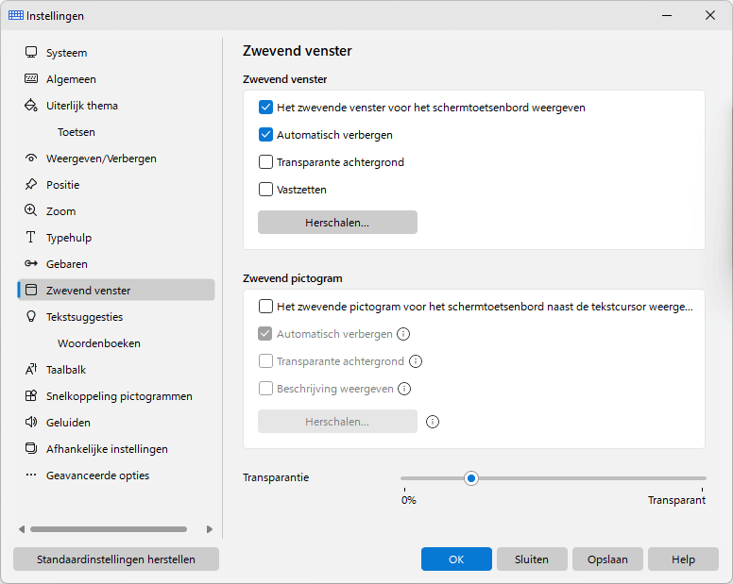Click info icon beside pictogram Transparante achtergrond
The height and width of the screenshot is (584, 733).
click(x=416, y=361)
